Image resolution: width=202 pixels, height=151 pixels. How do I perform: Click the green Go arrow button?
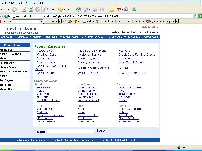click(200, 16)
